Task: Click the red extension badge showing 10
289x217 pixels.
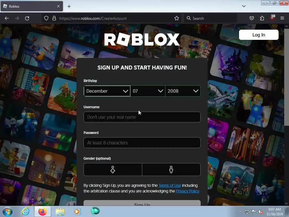Action: (x=272, y=18)
